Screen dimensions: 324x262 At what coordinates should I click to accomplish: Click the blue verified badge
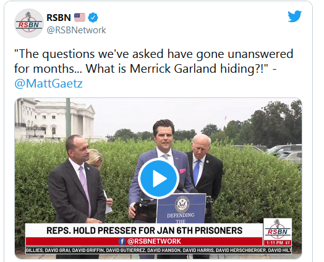pyautogui.click(x=93, y=17)
